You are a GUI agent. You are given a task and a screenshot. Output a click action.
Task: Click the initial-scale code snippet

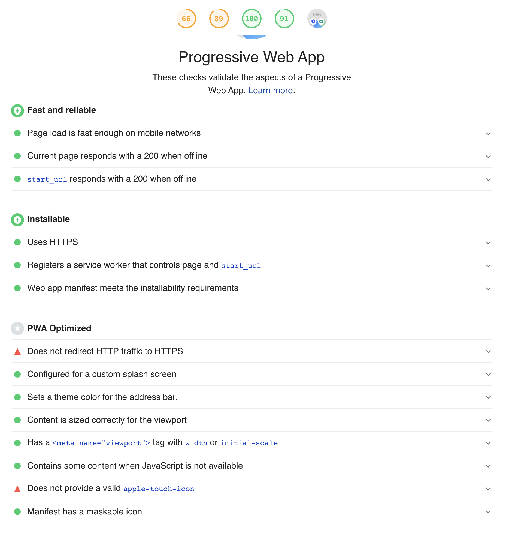249,443
